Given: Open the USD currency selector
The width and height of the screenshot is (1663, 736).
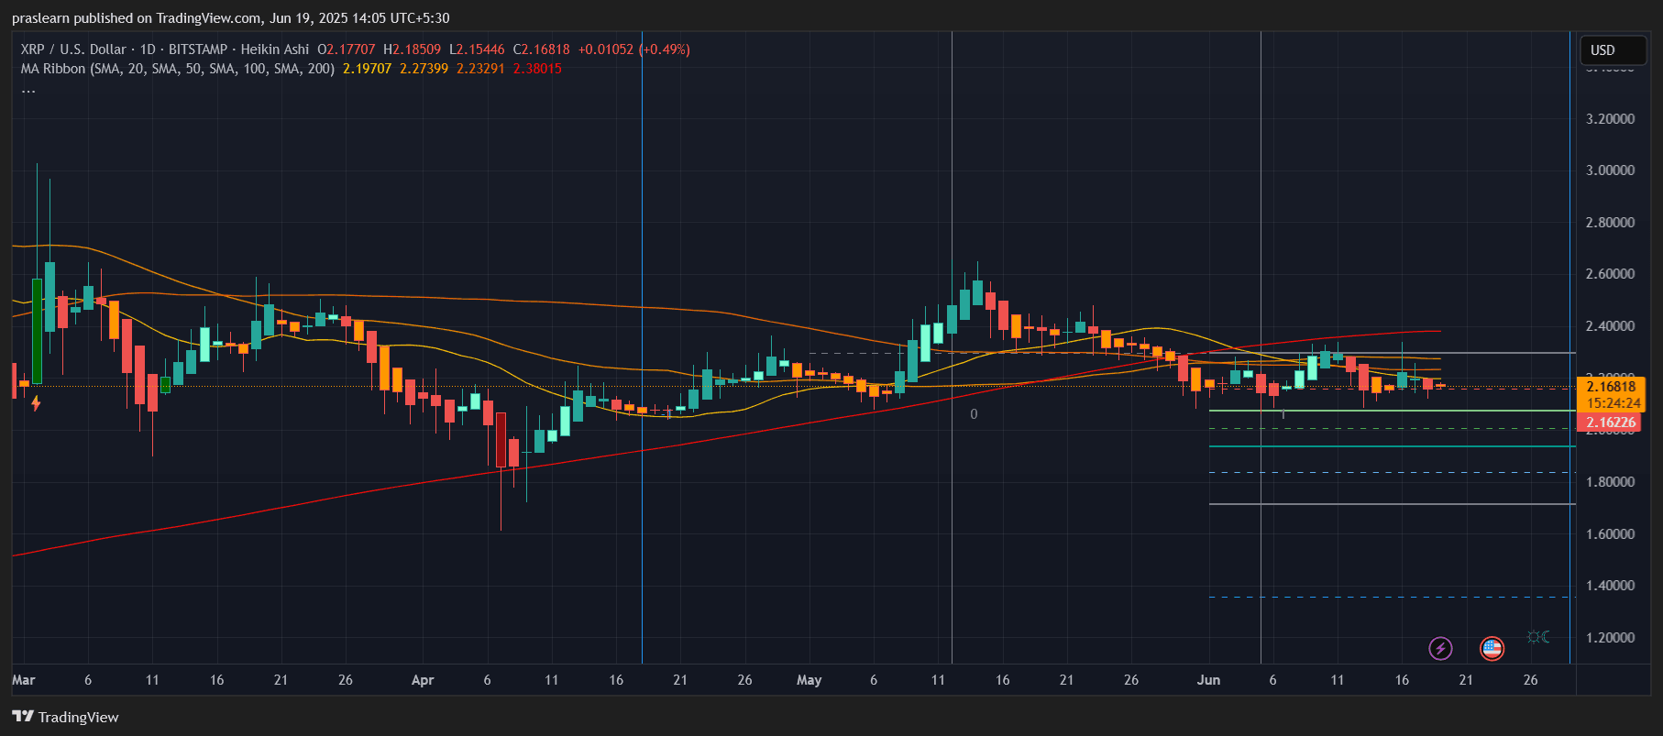Looking at the screenshot, I should click(1613, 50).
